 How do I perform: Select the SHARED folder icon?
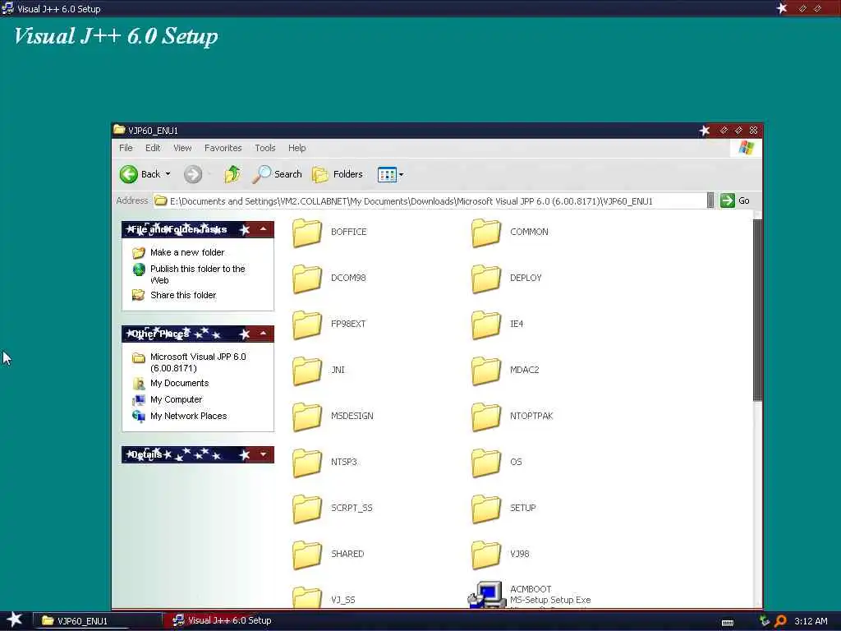tap(307, 555)
